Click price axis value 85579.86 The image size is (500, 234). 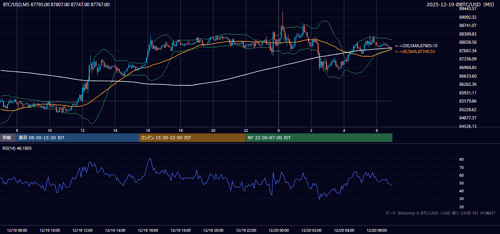point(468,101)
